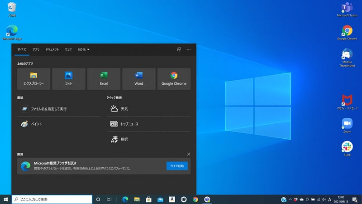Open recent item ファイル名を指定して実行

59,109
